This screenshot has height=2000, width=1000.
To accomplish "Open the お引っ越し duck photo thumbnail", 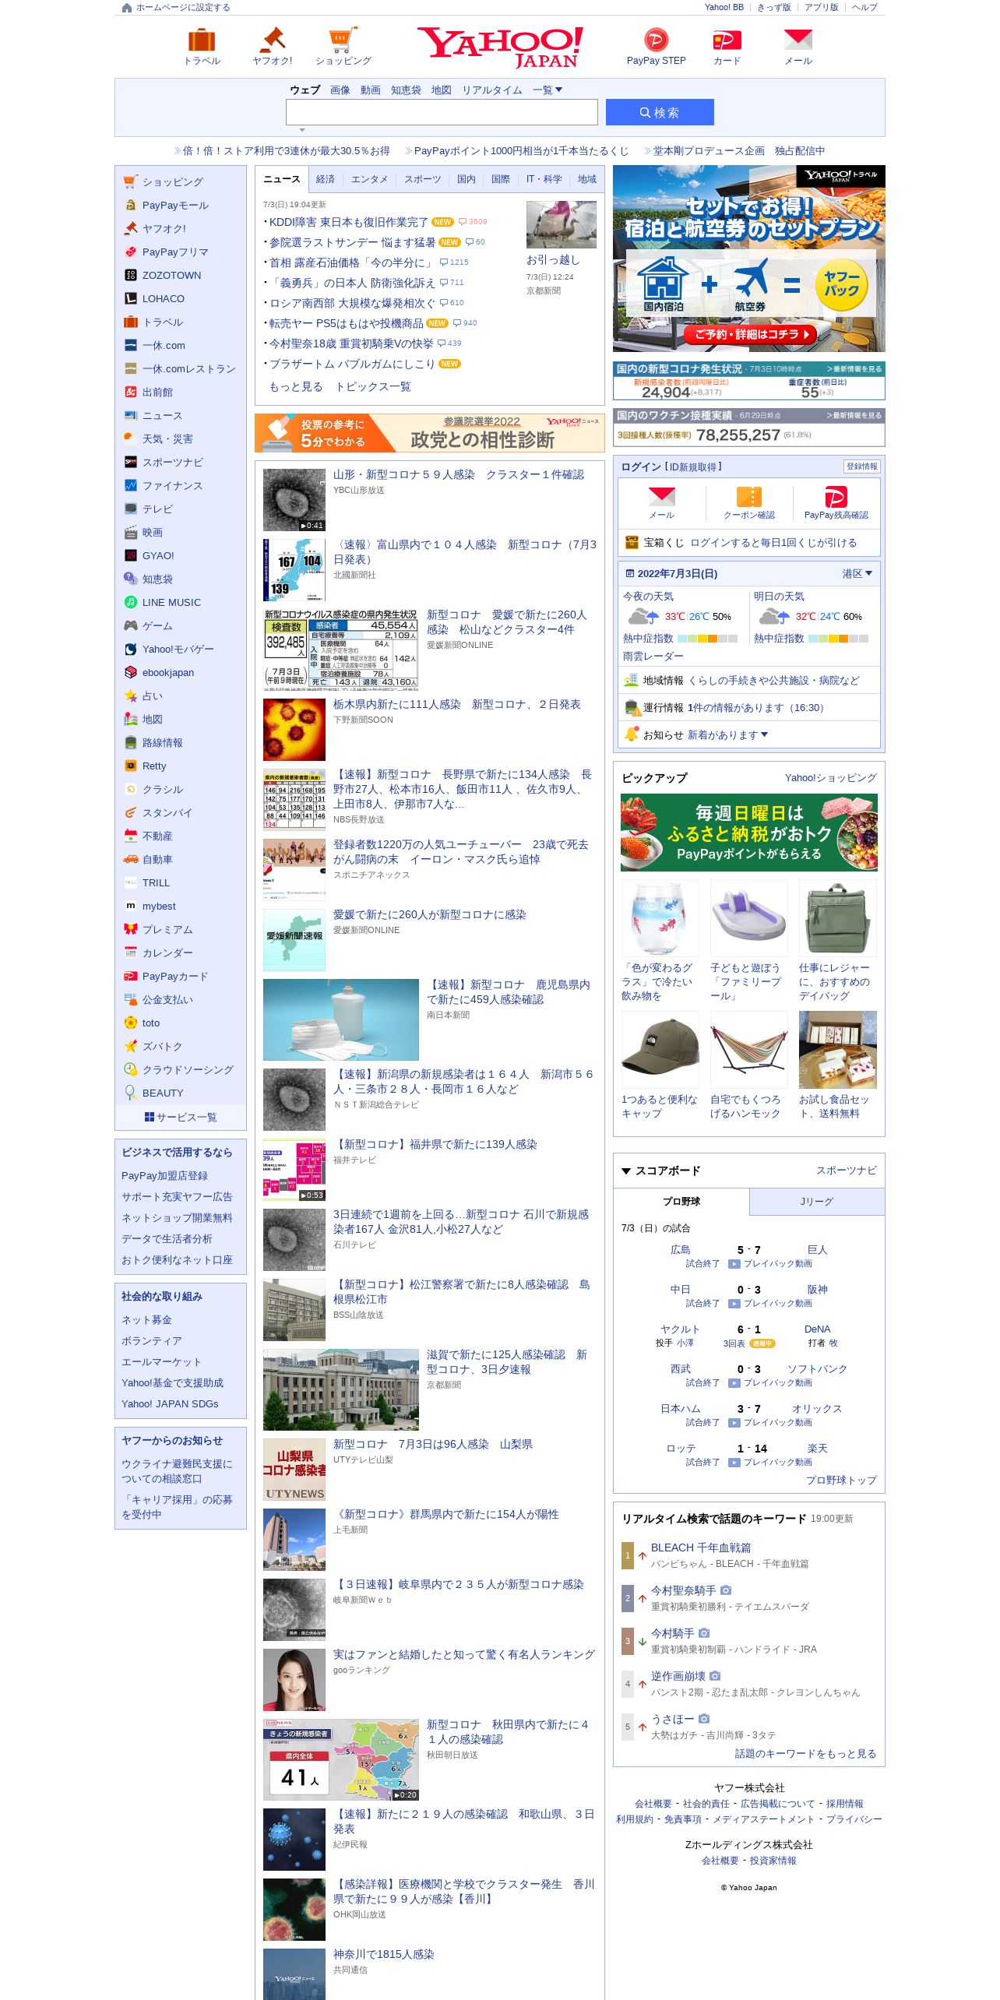I will (x=562, y=225).
